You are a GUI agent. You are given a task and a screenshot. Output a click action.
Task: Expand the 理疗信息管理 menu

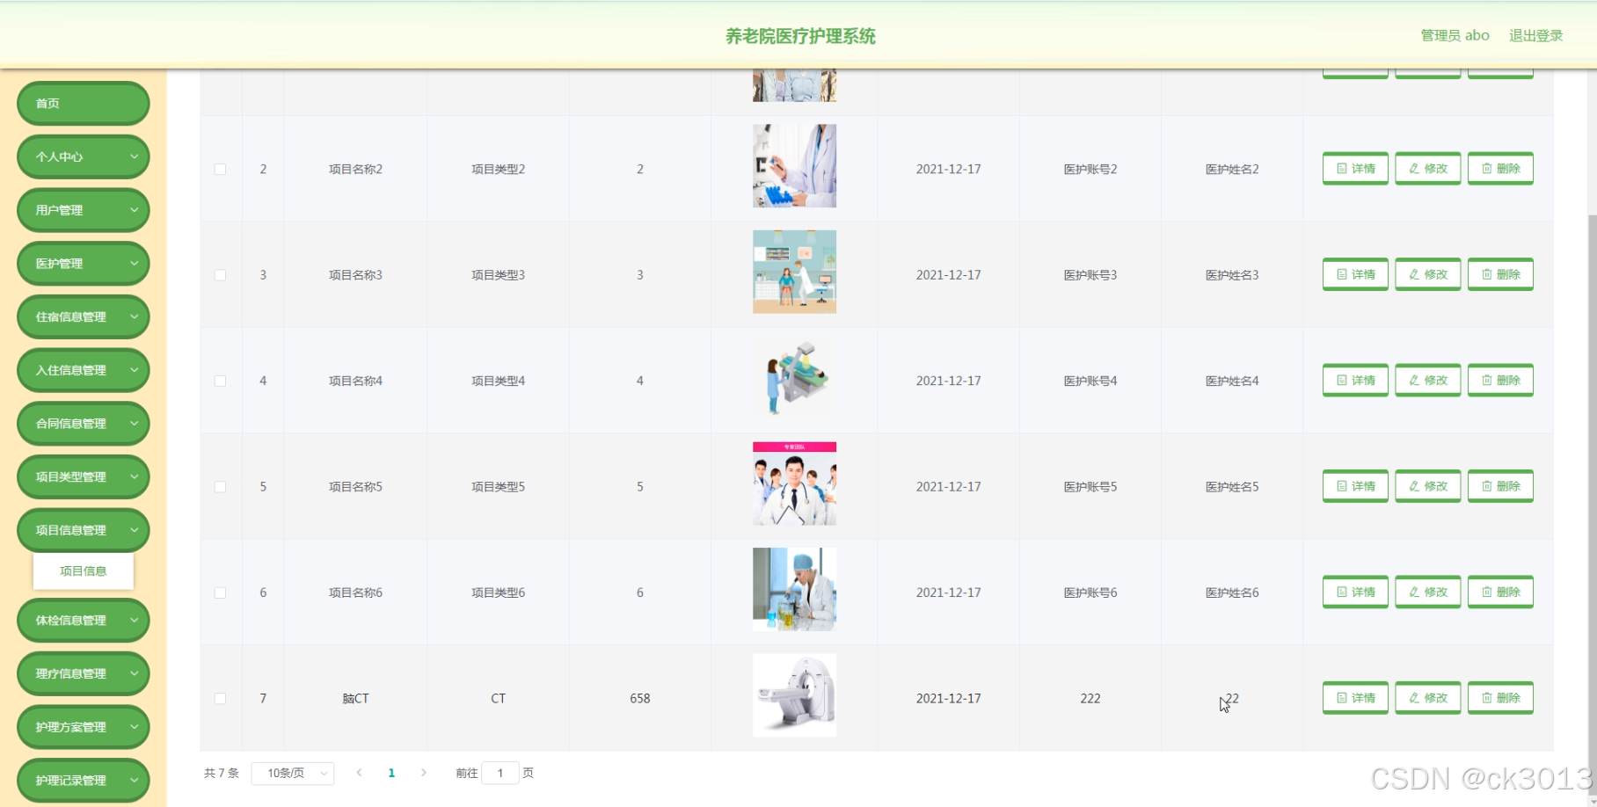pos(84,674)
